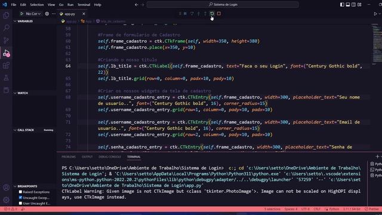This screenshot has width=382, height=215.
Task: Open the debug configuration dropdown
Action: (x=33, y=14)
